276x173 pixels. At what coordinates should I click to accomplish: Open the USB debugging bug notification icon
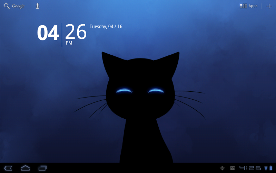pyautogui.click(x=222, y=168)
